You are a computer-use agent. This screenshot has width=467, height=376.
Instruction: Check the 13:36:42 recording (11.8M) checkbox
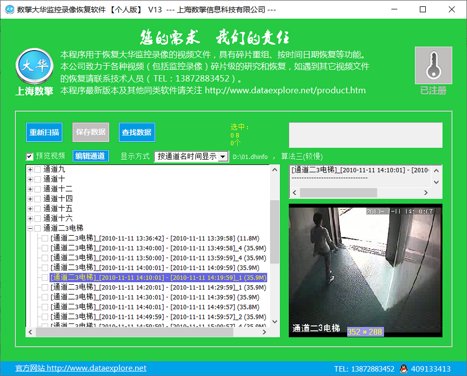point(45,238)
